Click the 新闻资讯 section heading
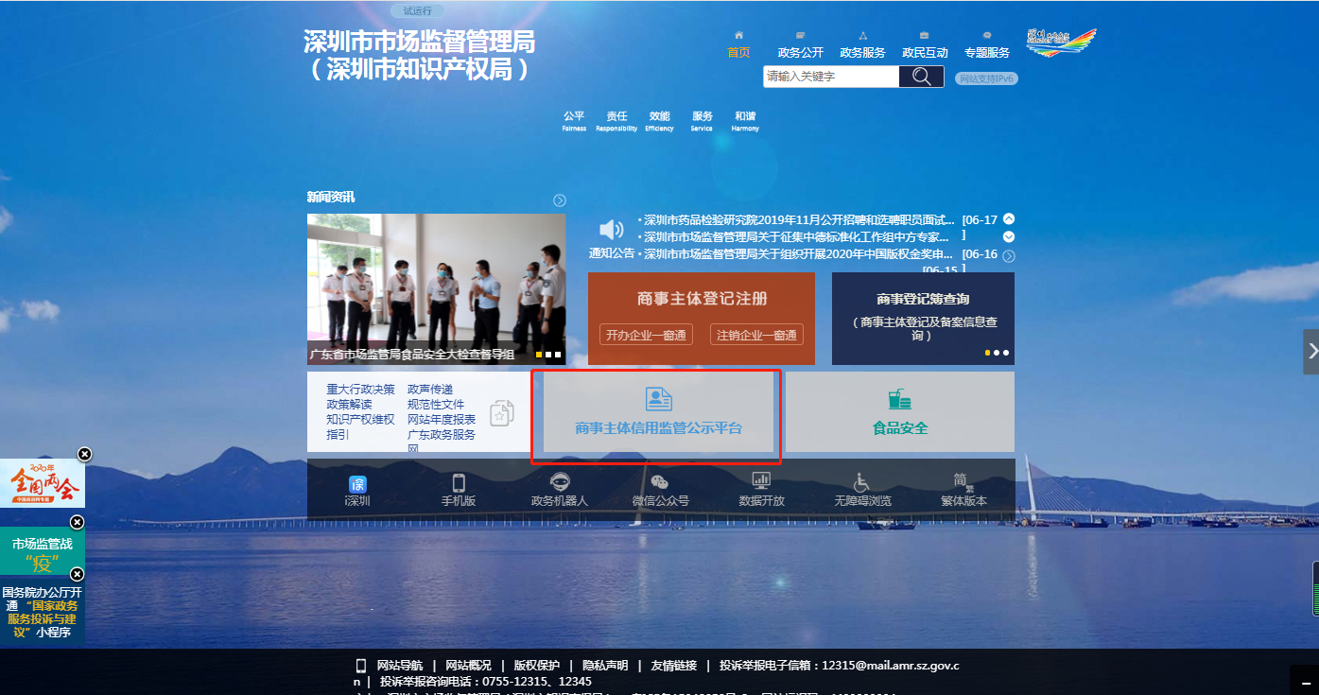The height and width of the screenshot is (695, 1319). point(331,197)
